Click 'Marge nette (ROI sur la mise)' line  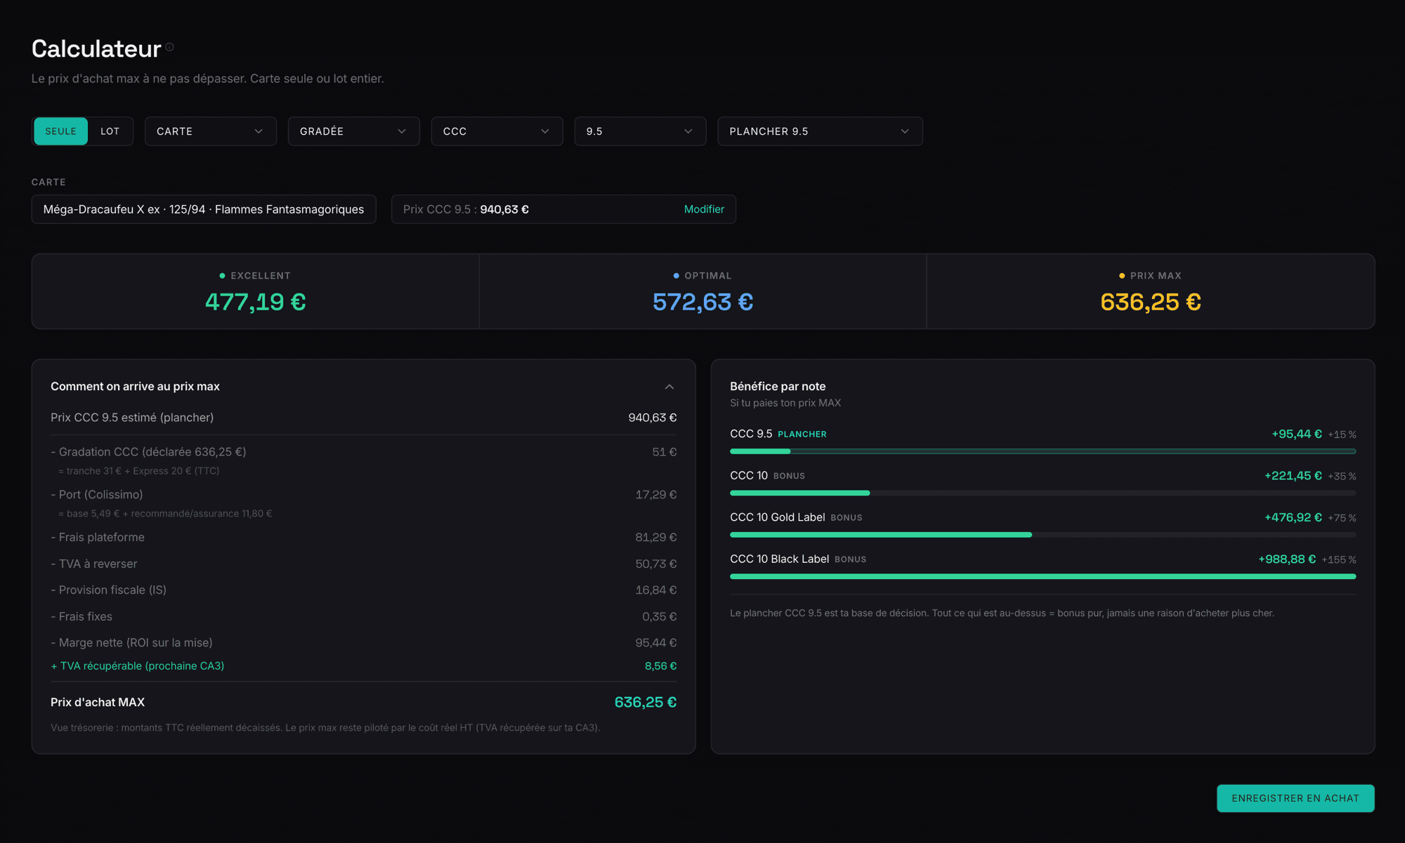pos(363,643)
